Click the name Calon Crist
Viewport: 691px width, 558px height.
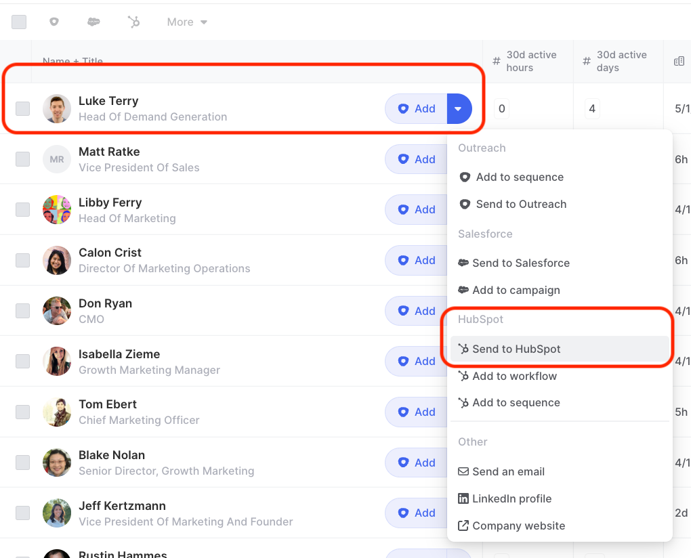(110, 253)
